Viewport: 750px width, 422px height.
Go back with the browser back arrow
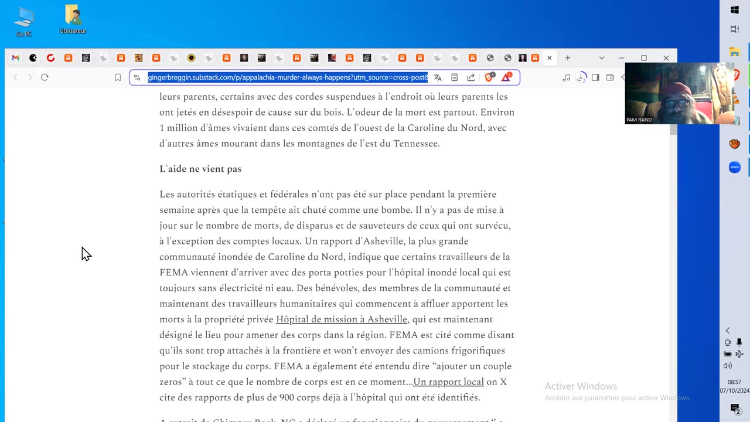pyautogui.click(x=16, y=77)
